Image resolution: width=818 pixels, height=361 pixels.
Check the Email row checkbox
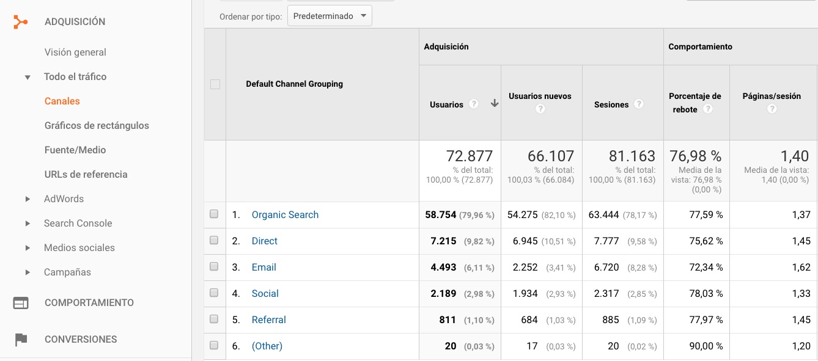[215, 267]
